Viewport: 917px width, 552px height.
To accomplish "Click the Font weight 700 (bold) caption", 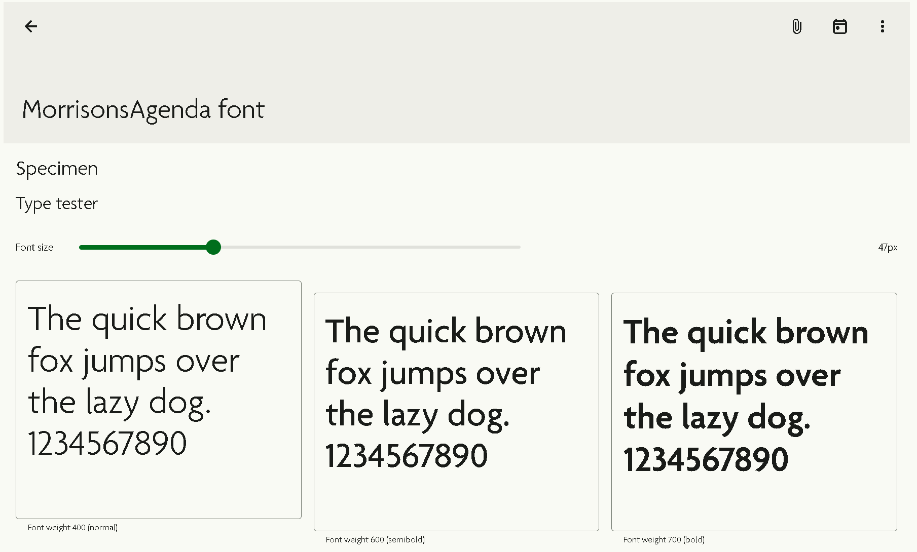I will point(664,540).
